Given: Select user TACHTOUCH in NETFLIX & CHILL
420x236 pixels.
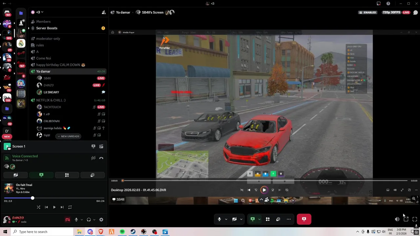Looking at the screenshot, I should [52, 107].
